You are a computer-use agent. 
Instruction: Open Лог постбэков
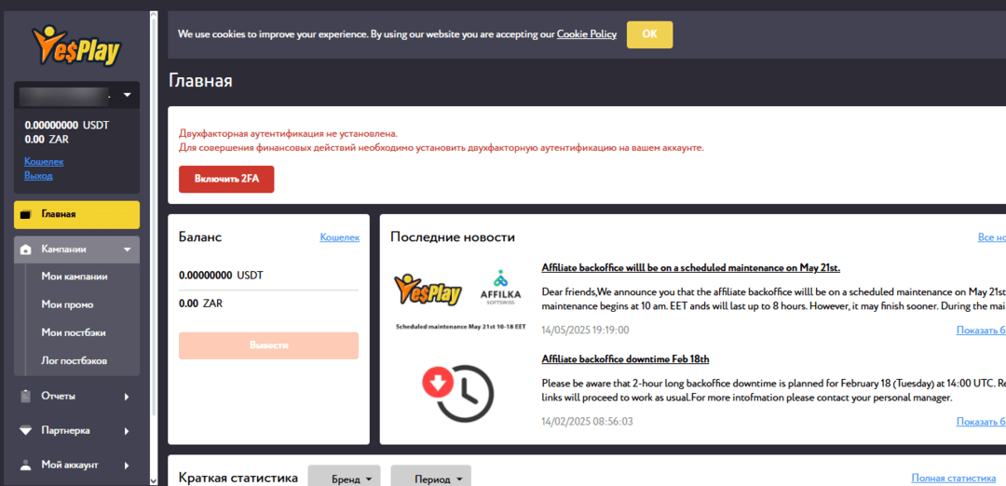74,361
